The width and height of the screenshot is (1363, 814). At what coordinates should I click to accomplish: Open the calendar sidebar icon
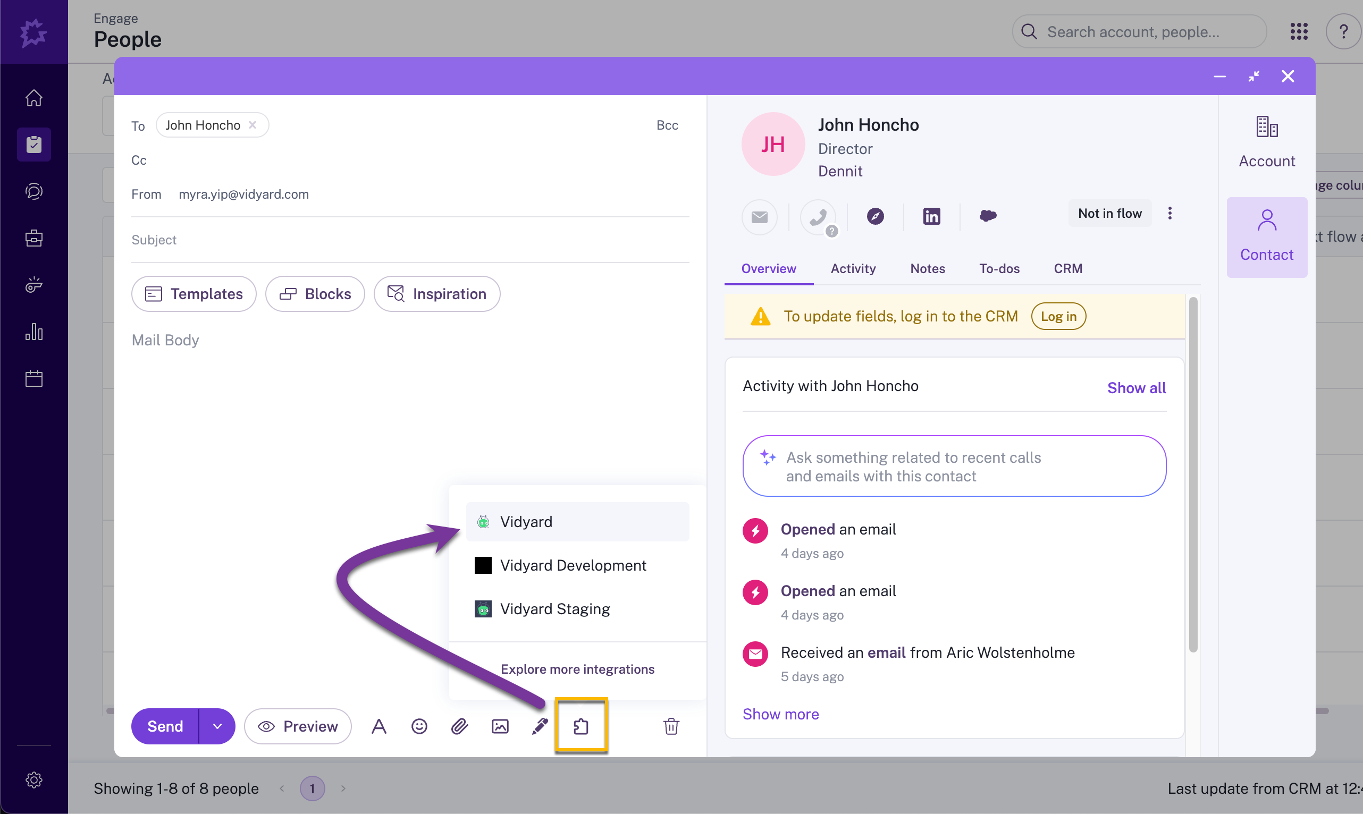coord(34,378)
